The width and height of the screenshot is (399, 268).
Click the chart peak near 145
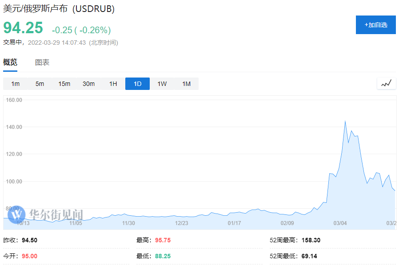[345, 121]
